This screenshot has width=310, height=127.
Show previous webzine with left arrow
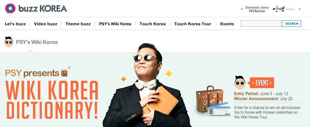[x=241, y=9]
